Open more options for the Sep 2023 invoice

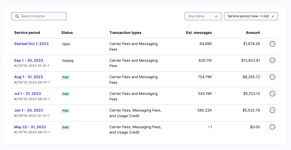click(x=272, y=60)
